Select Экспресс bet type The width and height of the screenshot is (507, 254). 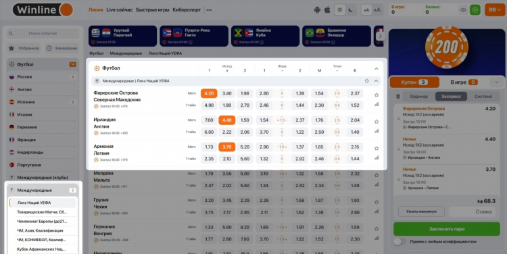pyautogui.click(x=451, y=97)
